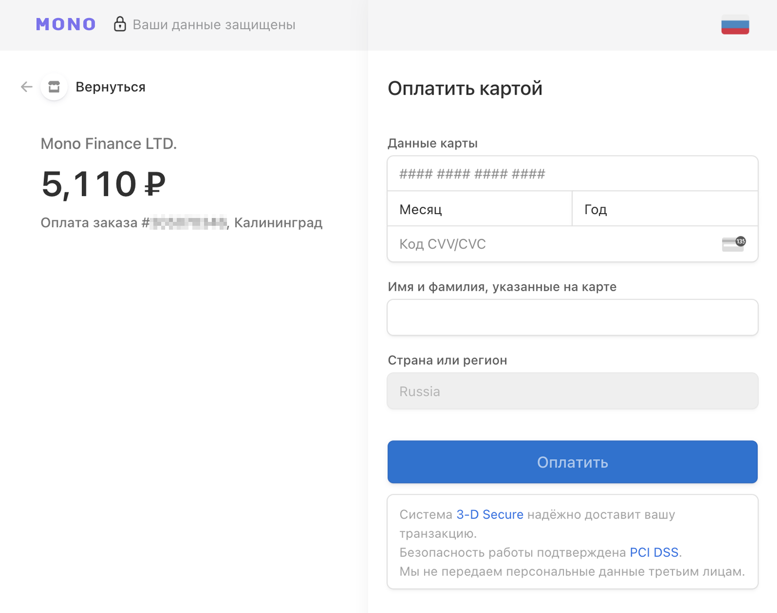The image size is (777, 613).
Task: Click the label Имя и фамилия, указанные на карте
Action: click(x=502, y=287)
